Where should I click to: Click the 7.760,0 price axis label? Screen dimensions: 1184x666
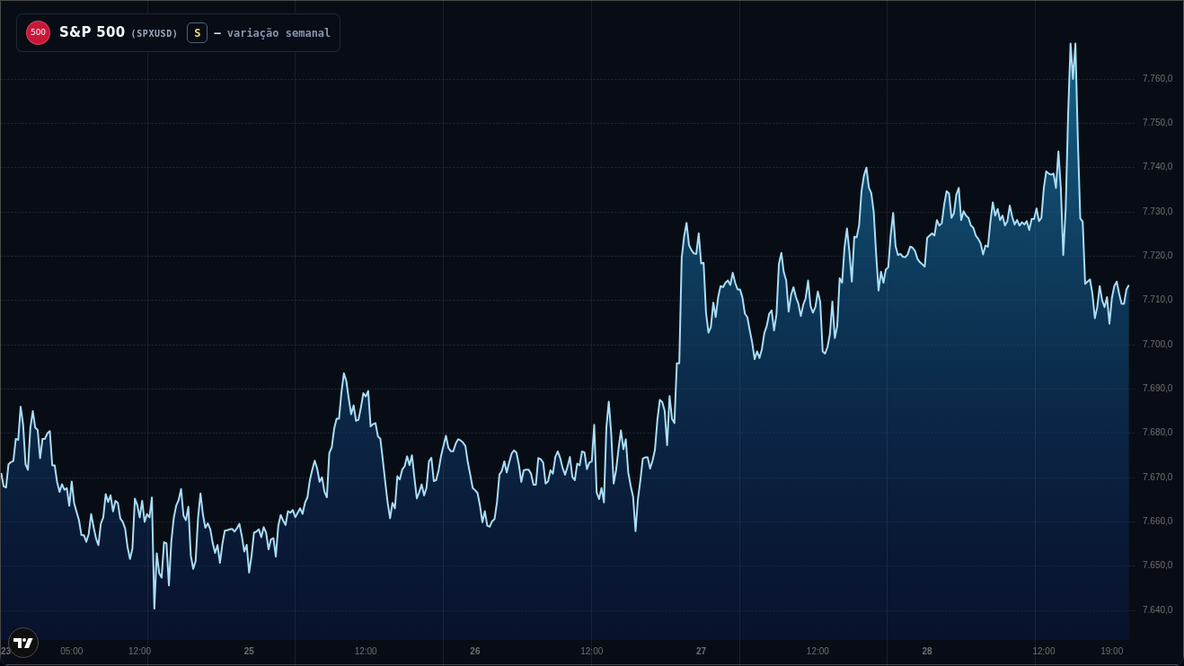[x=1158, y=79]
